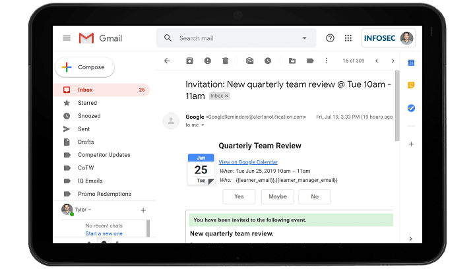Select the Inbox folder
The width and height of the screenshot is (475, 269).
pos(102,90)
